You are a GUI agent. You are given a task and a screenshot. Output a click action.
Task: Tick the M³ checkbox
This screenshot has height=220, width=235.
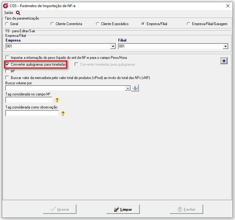click(x=7, y=71)
